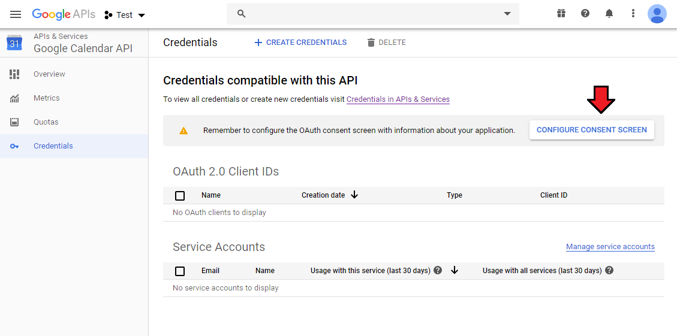Click the Google Calendar API calendar icon
This screenshot has width=677, height=336.
click(14, 43)
